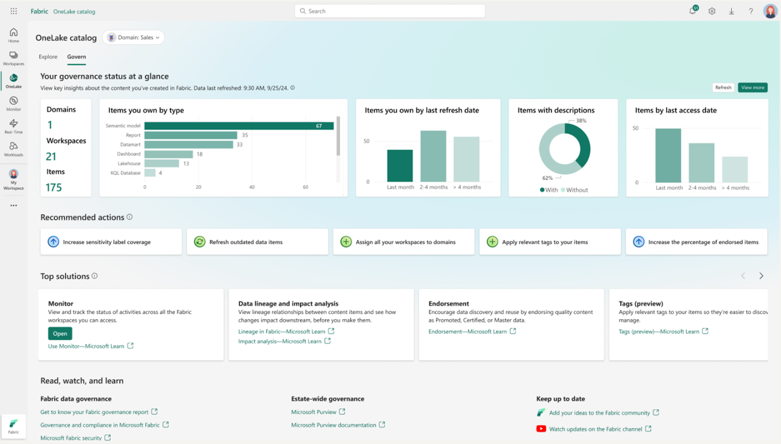Viewport: 781px width, 444px height.
Task: Click the refresh outdated data items icon
Action: click(x=200, y=242)
